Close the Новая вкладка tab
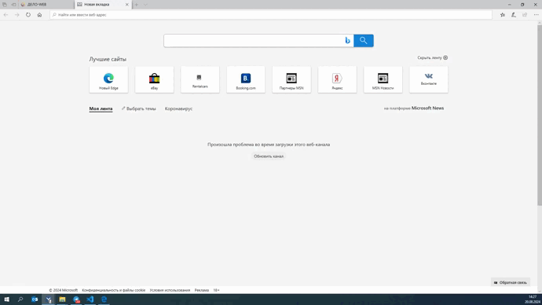 (x=126, y=5)
